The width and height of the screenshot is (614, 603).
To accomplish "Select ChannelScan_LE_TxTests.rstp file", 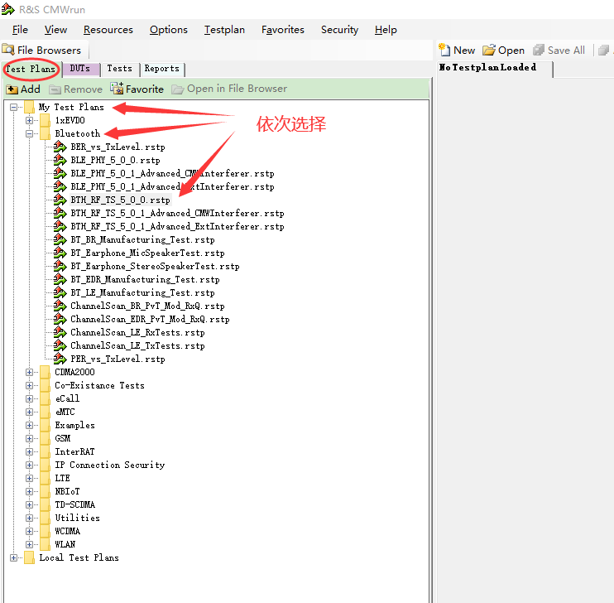I will point(137,345).
